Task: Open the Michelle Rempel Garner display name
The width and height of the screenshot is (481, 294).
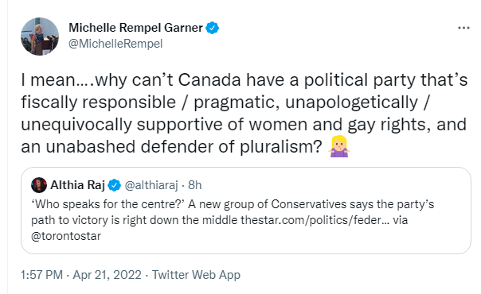Action: click(135, 28)
